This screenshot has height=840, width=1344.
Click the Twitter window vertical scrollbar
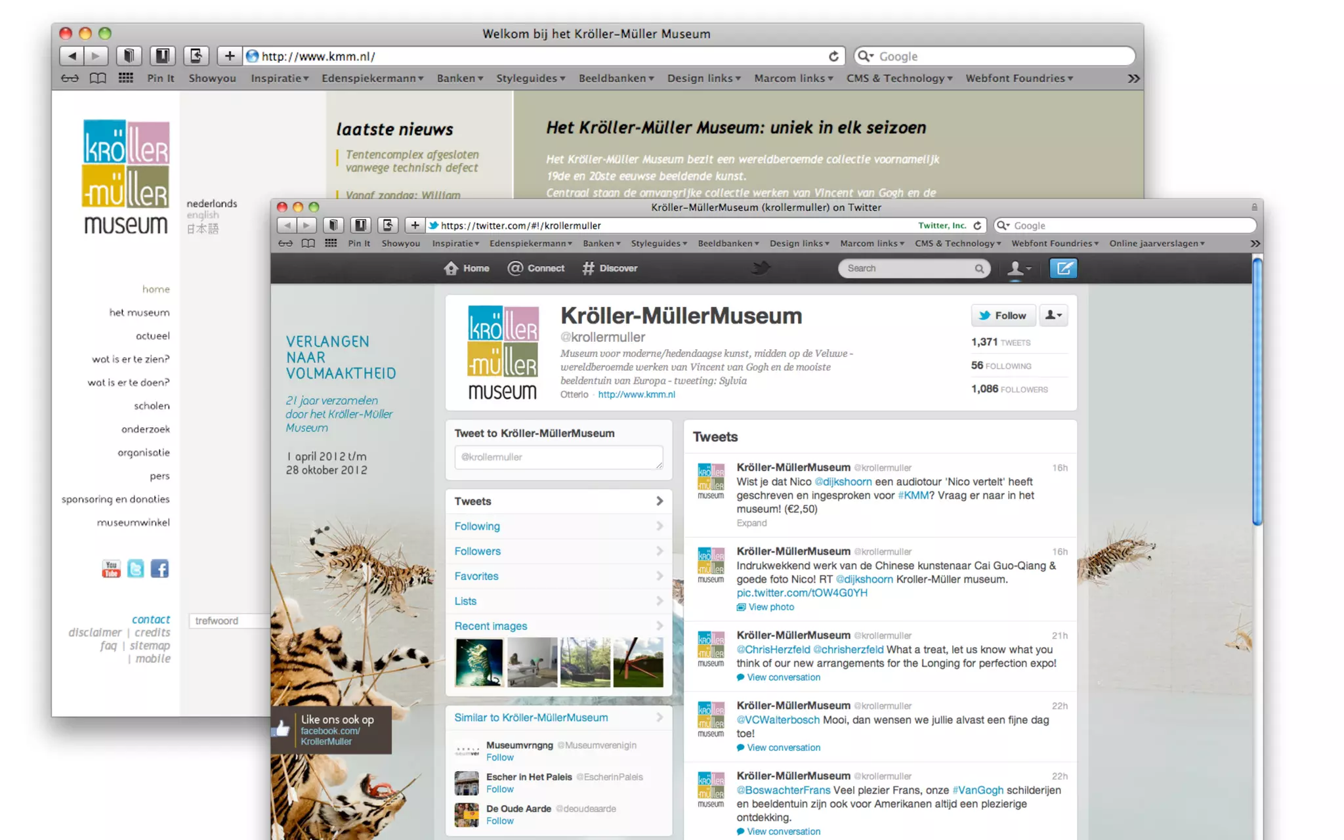click(1257, 392)
